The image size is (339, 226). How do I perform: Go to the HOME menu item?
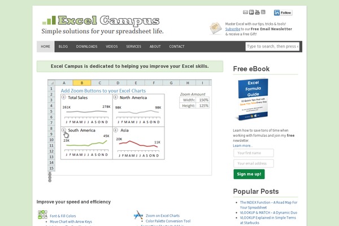coord(45,46)
